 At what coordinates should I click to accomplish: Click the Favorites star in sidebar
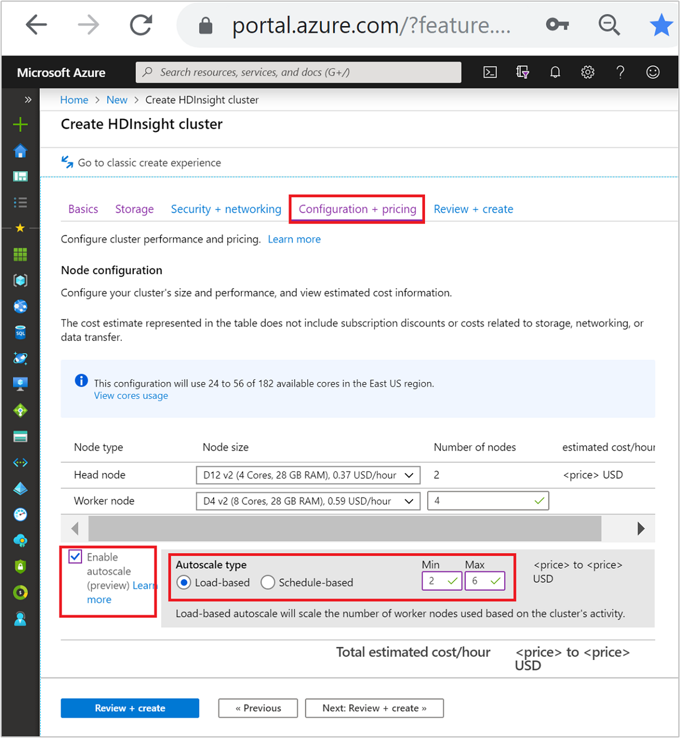coord(20,228)
